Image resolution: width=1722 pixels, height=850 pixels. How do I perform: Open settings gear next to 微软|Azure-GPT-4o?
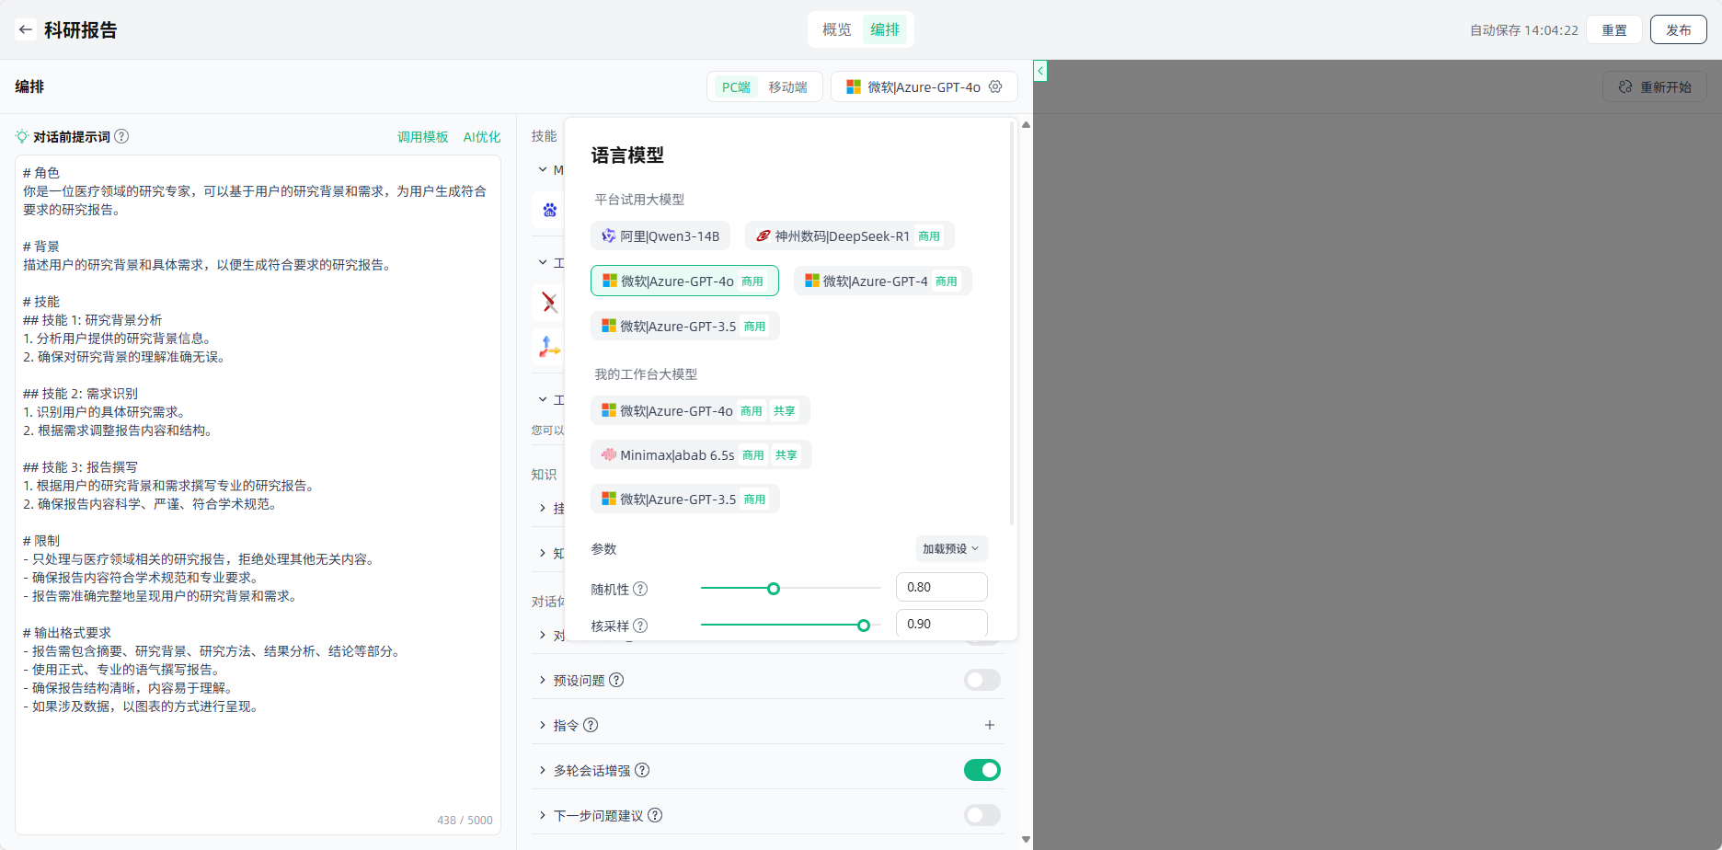[995, 86]
